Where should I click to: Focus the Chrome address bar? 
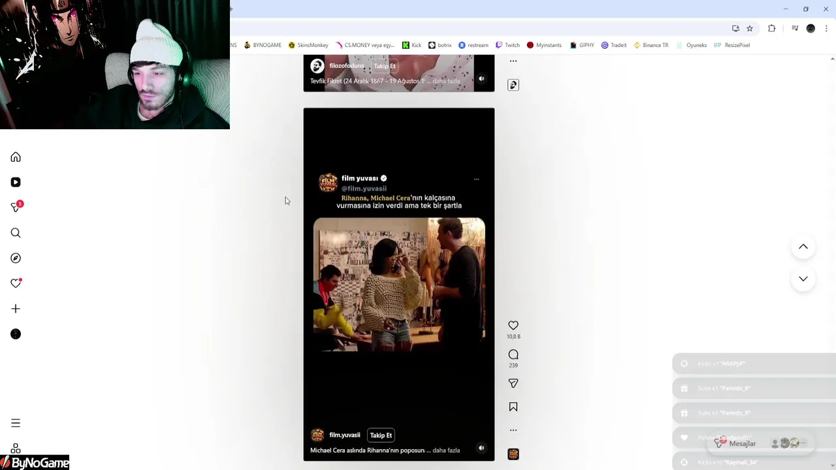(x=480, y=28)
